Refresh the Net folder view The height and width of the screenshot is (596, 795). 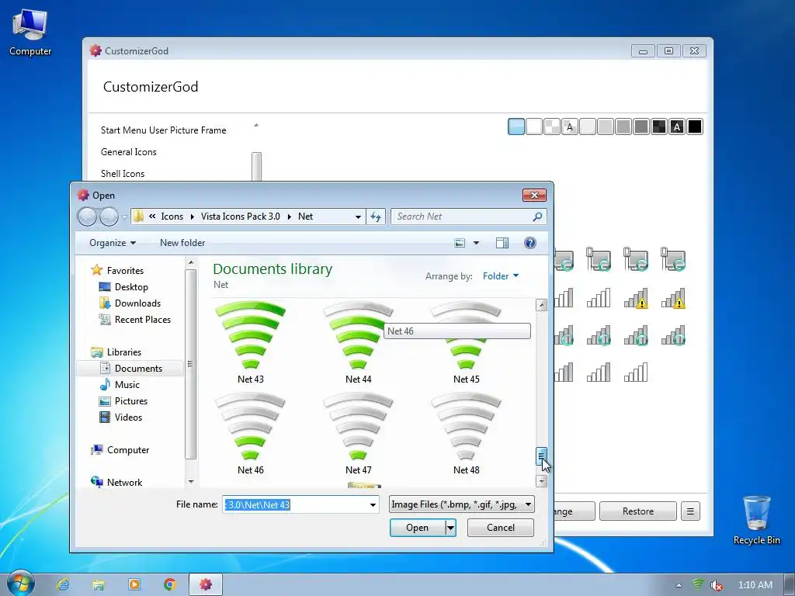(376, 217)
